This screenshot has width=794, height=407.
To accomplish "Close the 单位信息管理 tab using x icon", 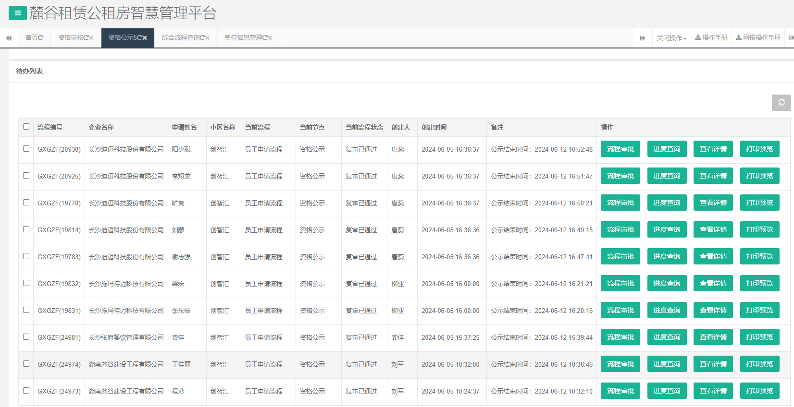I will (270, 38).
